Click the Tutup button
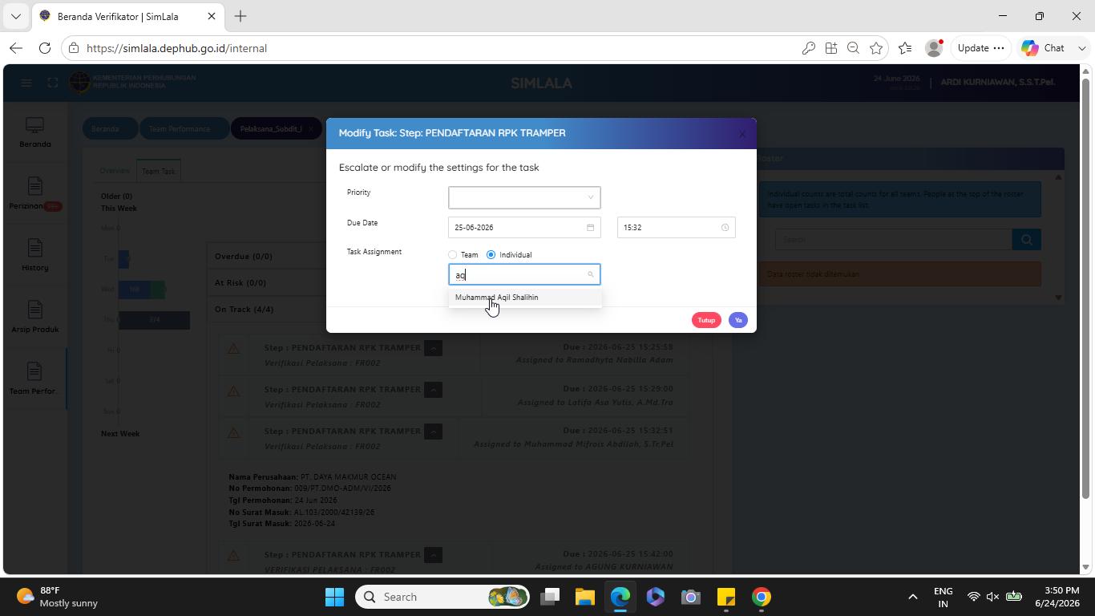 (x=706, y=320)
